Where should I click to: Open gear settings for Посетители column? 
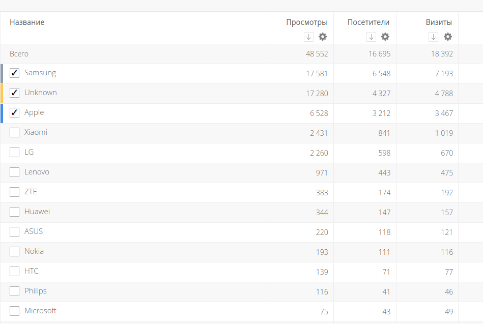pyautogui.click(x=385, y=37)
